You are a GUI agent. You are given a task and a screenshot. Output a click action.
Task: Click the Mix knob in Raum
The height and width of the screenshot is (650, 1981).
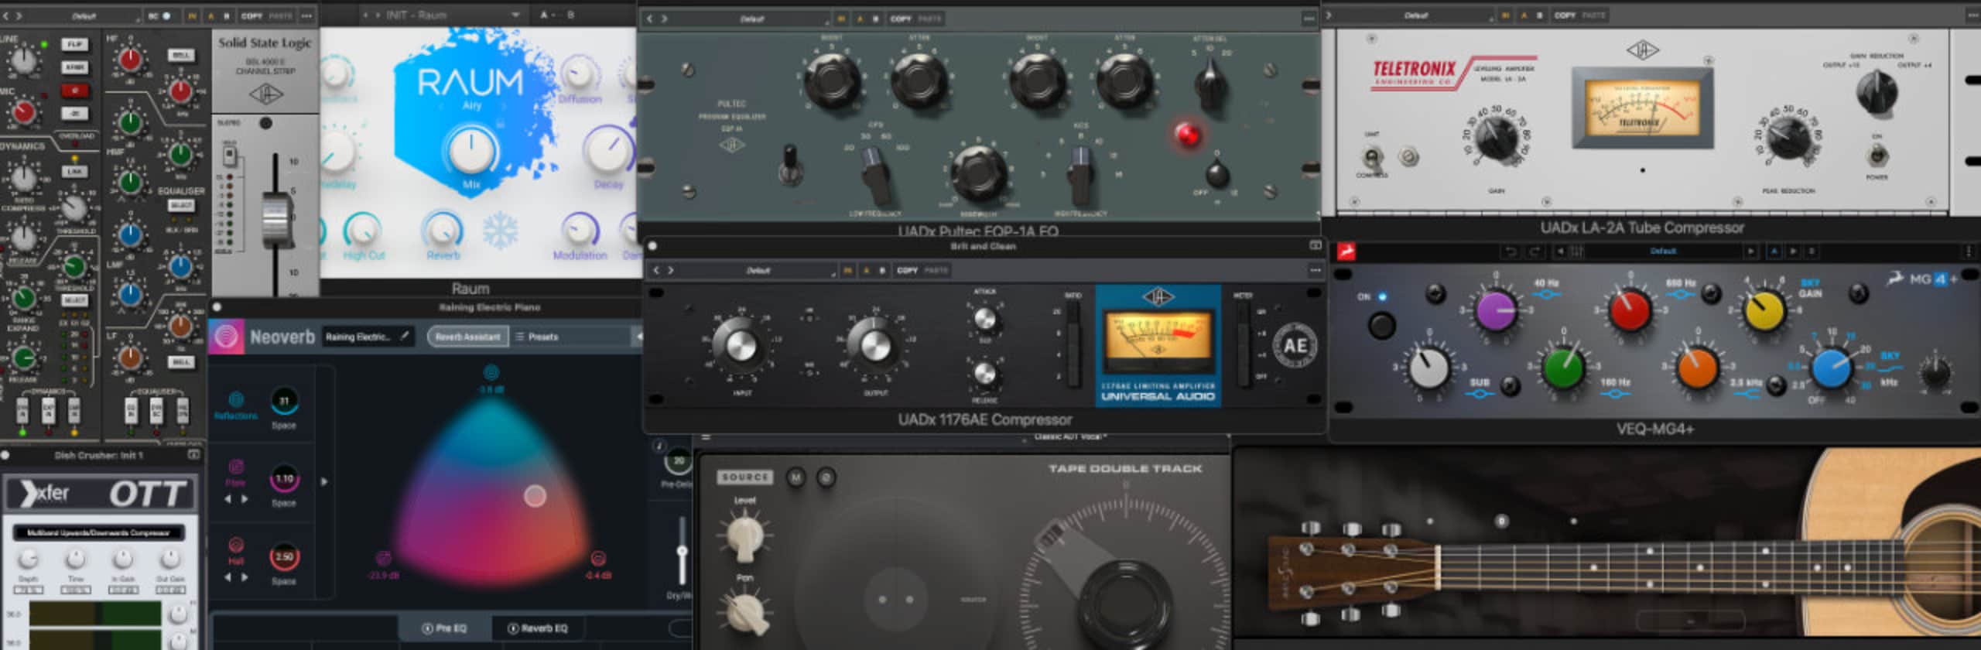pos(470,151)
